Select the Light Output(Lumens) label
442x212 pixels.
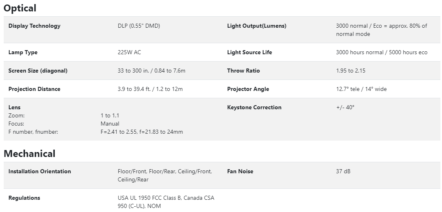pyautogui.click(x=257, y=26)
